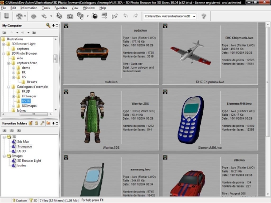Collapse the Catalogues d'exemple node
The height and width of the screenshot is (203, 271).
(x=9, y=87)
